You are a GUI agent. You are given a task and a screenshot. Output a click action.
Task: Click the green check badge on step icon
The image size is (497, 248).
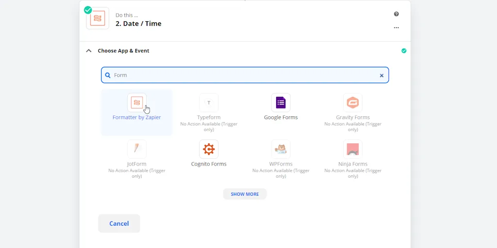88,10
